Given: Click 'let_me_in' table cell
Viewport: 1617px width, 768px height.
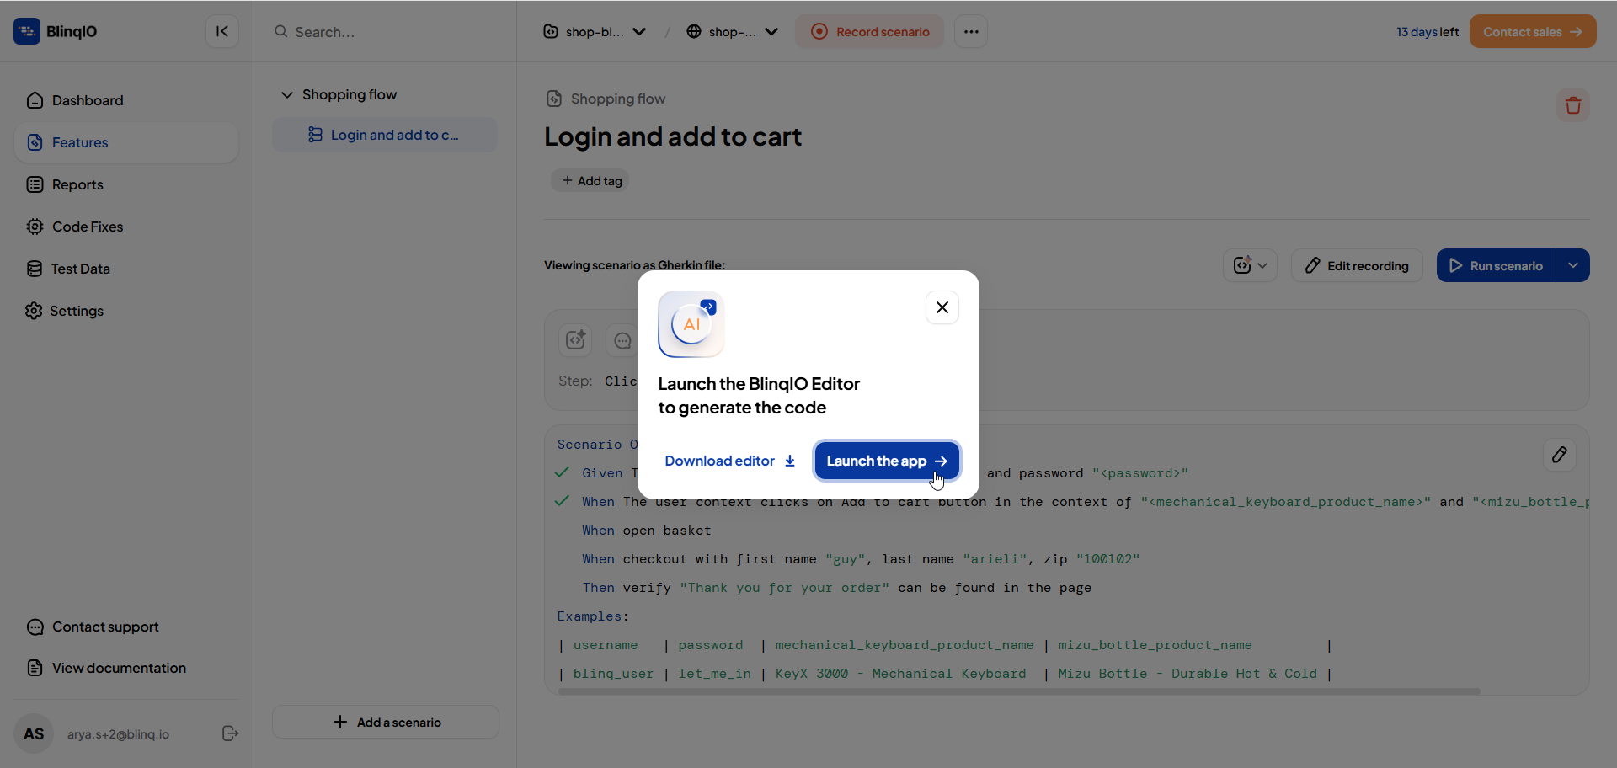Looking at the screenshot, I should (714, 674).
